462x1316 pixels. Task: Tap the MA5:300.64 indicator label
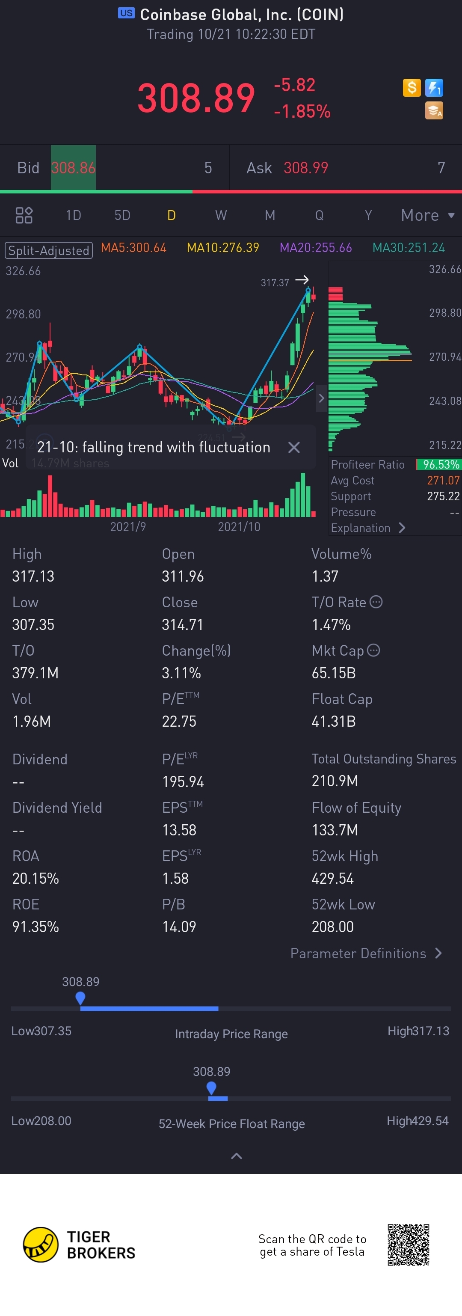[134, 248]
